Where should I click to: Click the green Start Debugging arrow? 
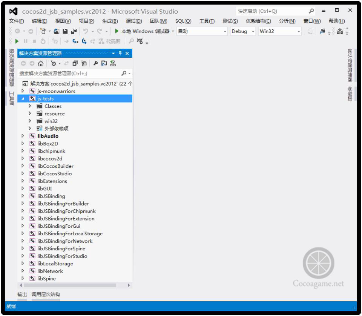coord(117,31)
